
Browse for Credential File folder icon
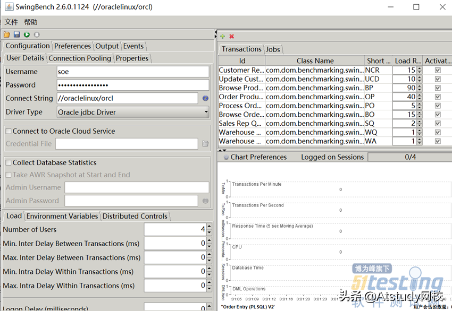[205, 144]
